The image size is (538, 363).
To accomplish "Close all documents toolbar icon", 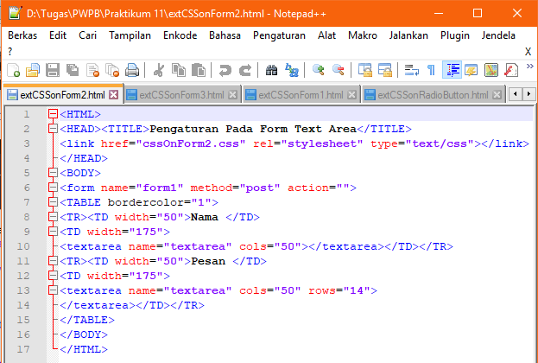I will [x=112, y=70].
